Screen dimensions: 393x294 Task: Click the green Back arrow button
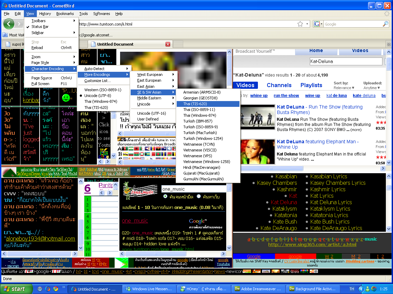9,24
